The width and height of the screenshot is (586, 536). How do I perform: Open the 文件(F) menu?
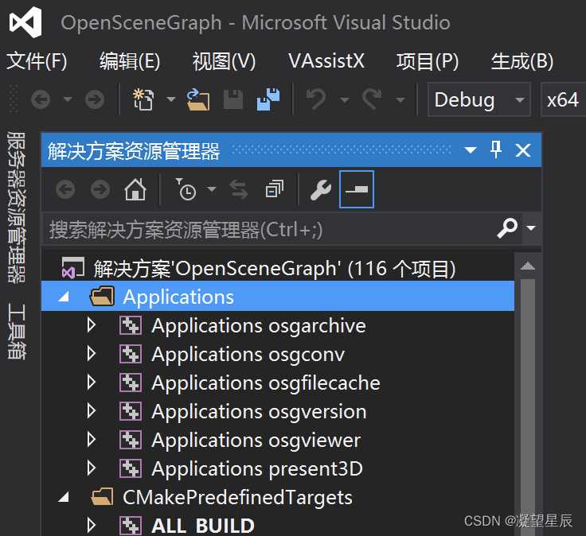click(x=37, y=61)
